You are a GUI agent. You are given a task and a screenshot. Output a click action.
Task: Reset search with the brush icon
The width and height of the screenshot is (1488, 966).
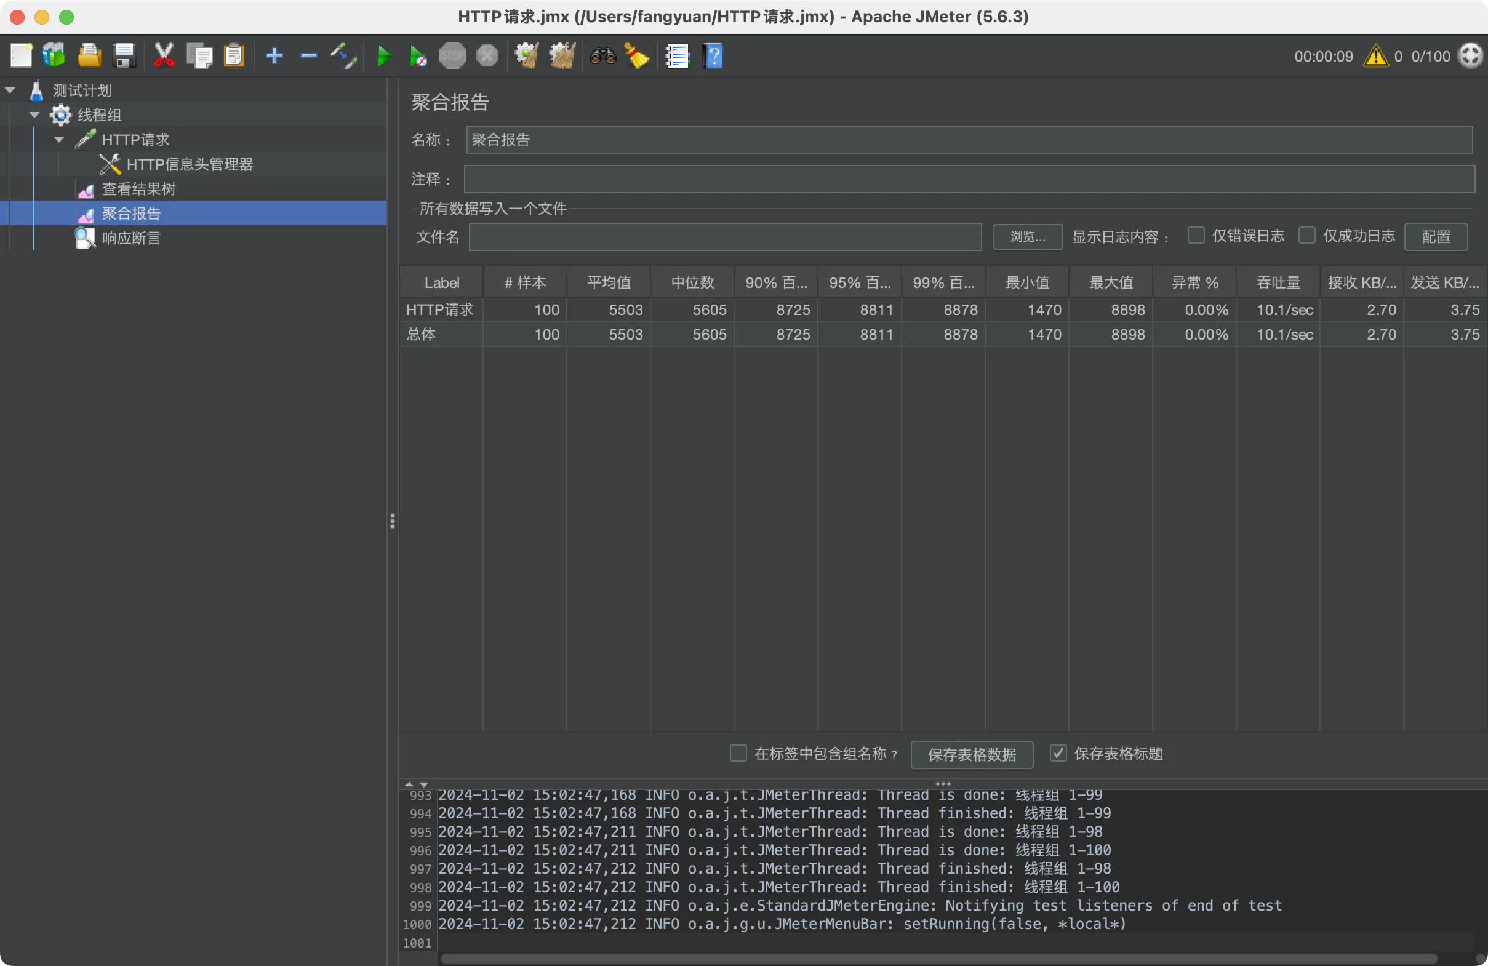pyautogui.click(x=637, y=55)
